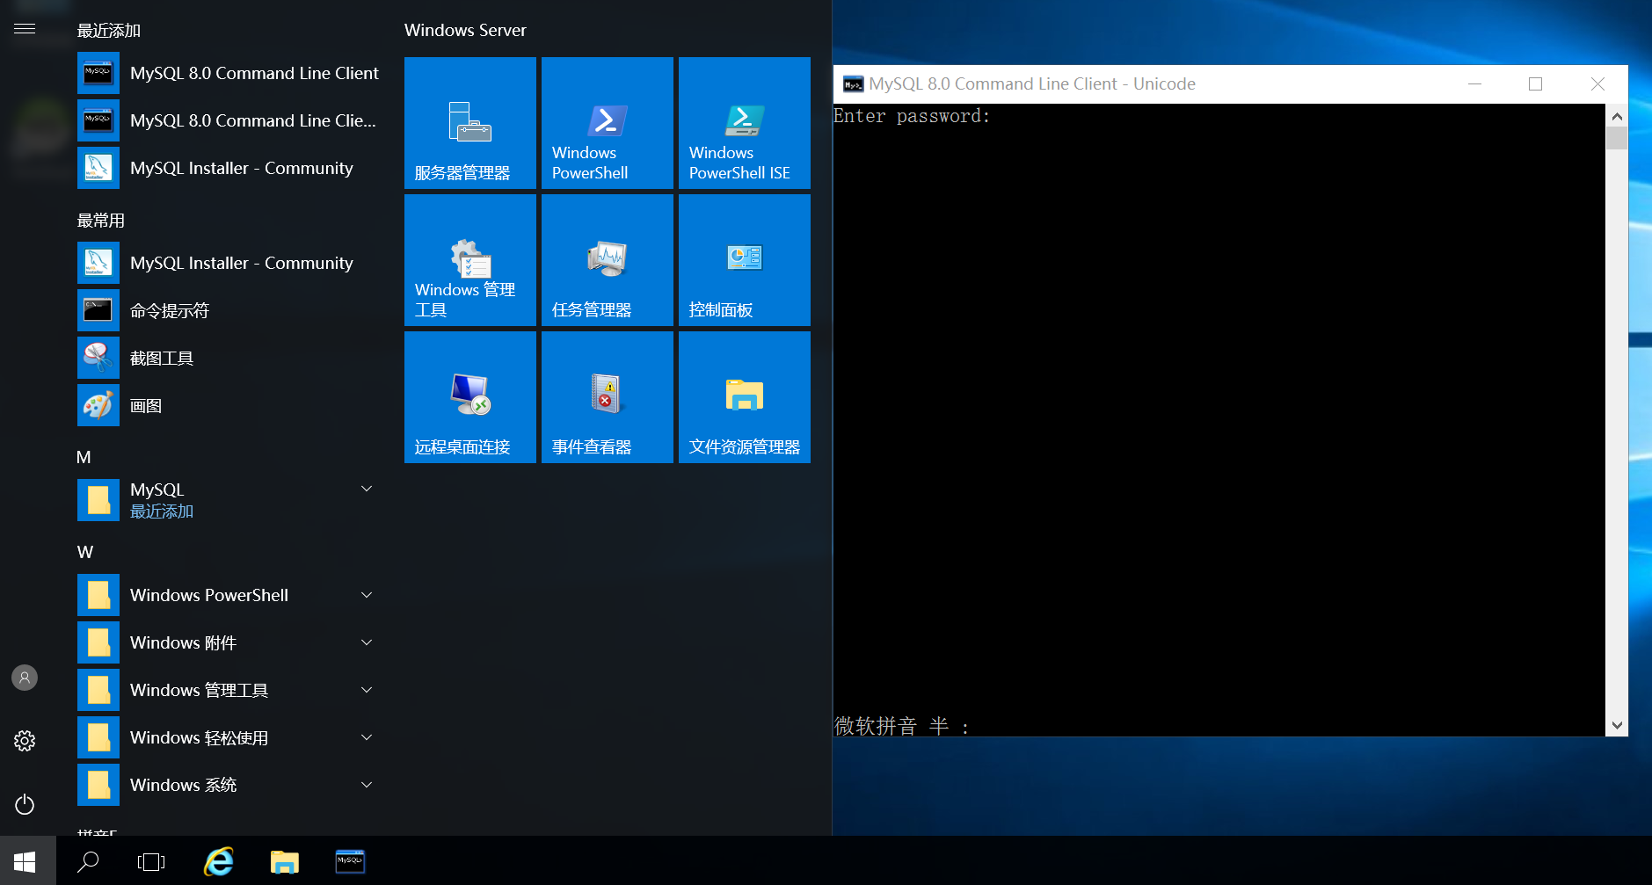Minimize the MySQL Command Line Client window
This screenshot has height=885, width=1652.
click(1474, 83)
